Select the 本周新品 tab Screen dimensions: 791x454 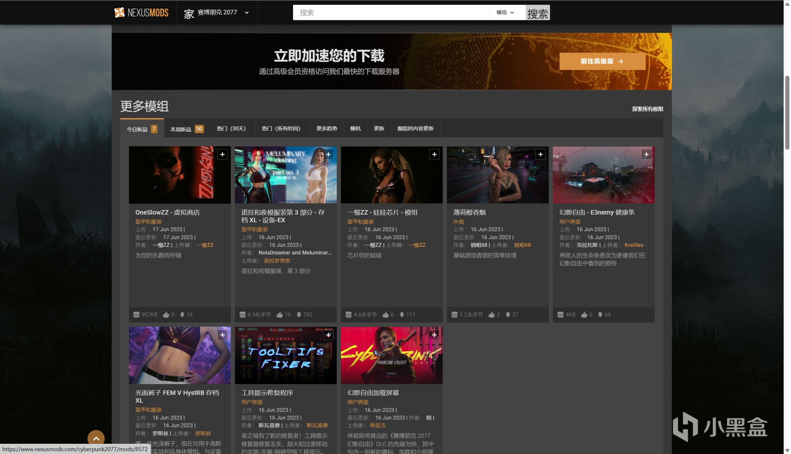coord(187,129)
